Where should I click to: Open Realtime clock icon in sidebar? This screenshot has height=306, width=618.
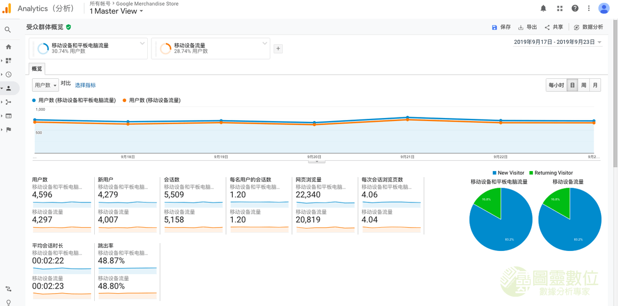click(8, 75)
